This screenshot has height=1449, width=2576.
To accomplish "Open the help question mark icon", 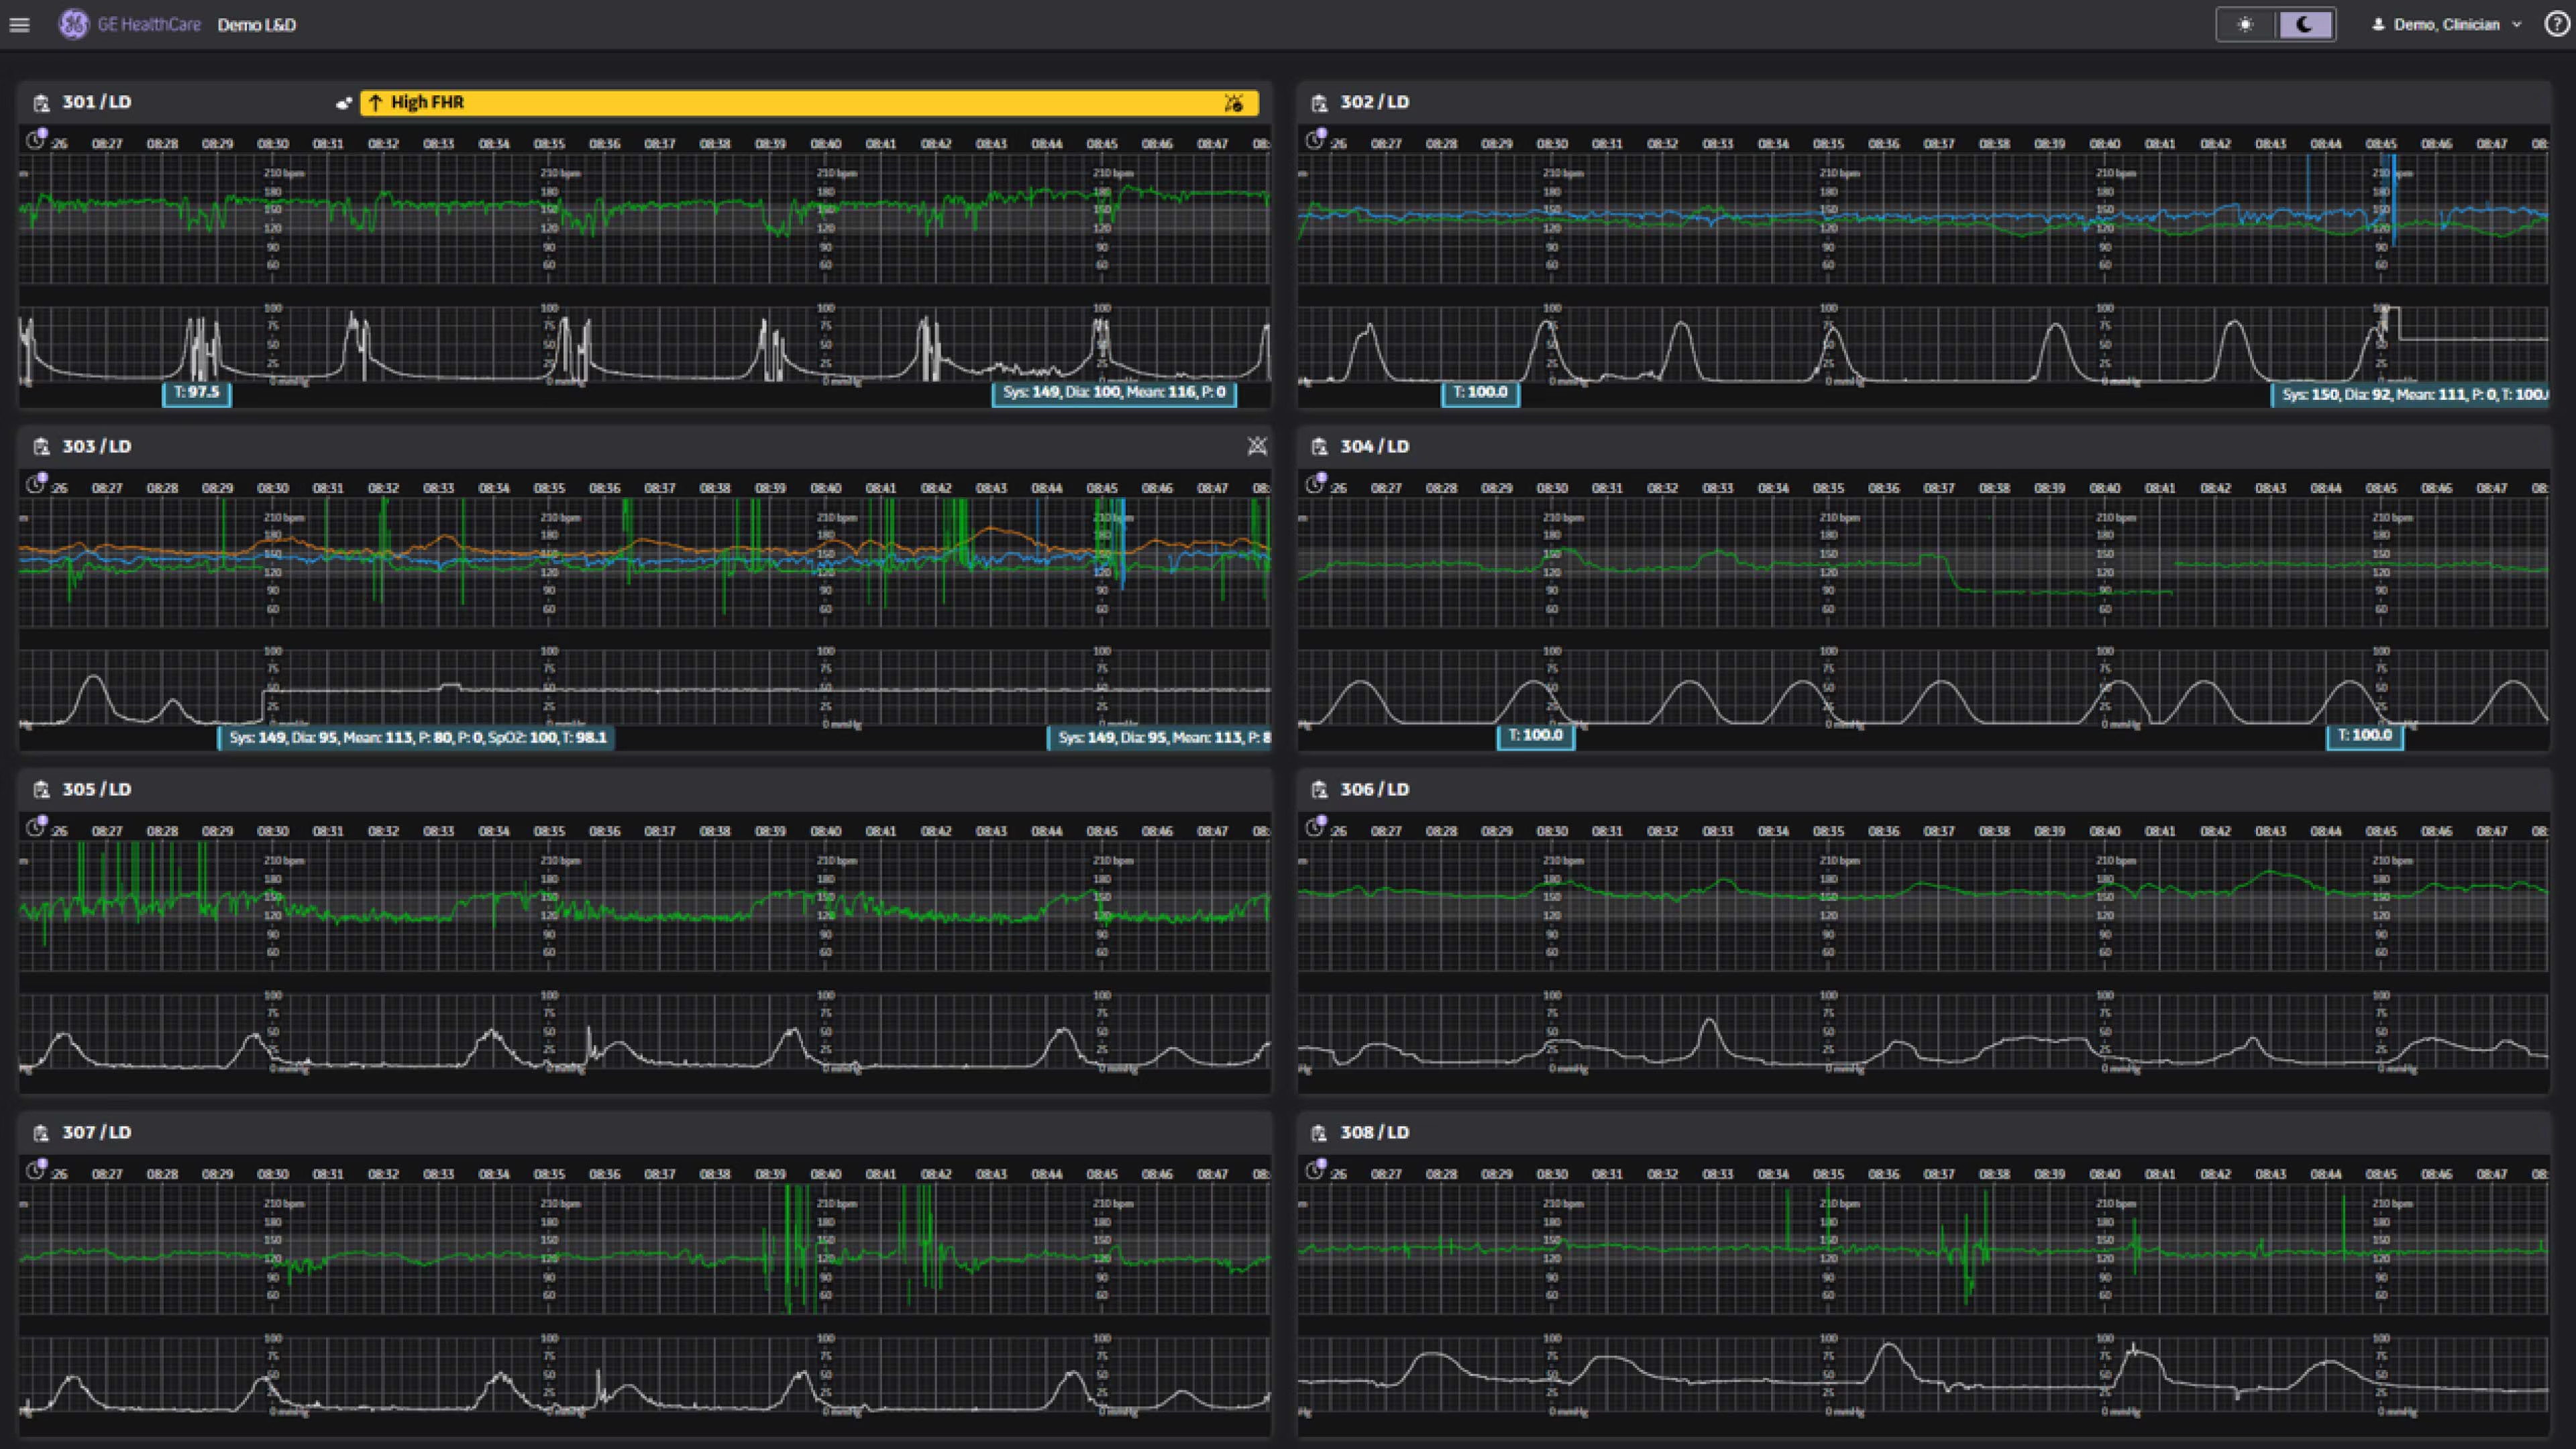I will click(x=2556, y=25).
